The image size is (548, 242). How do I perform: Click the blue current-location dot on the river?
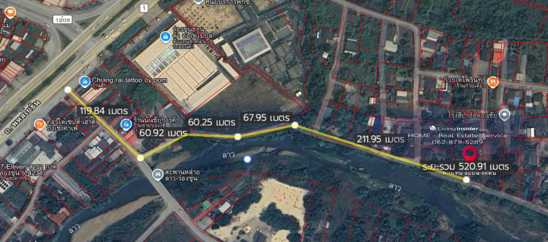(248, 159)
